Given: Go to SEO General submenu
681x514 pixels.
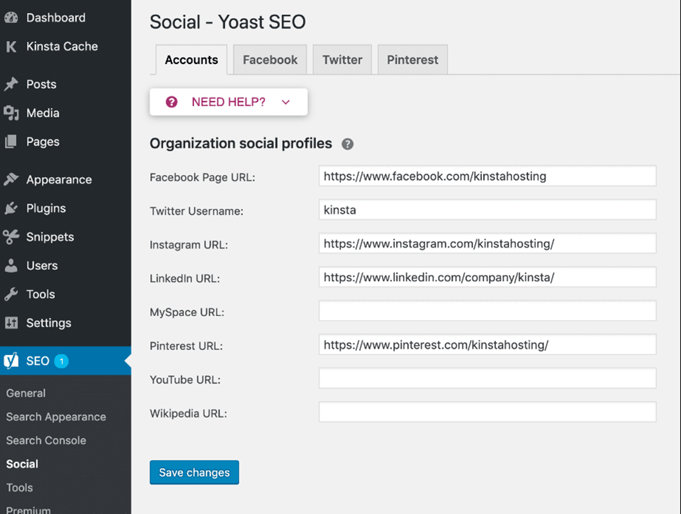Looking at the screenshot, I should (x=26, y=393).
